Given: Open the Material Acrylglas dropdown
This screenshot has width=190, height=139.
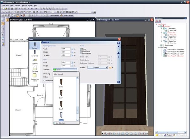Looking at the screenshot, I should 98,67.
